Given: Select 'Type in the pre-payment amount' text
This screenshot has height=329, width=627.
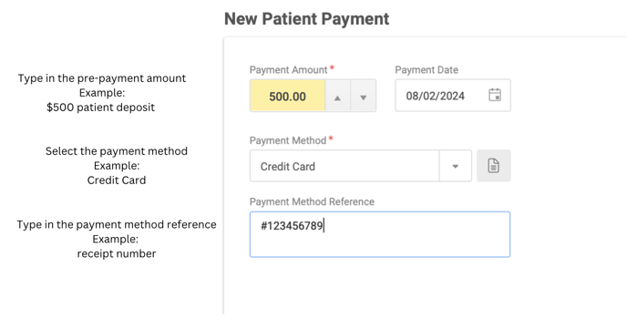Looking at the screenshot, I should pyautogui.click(x=101, y=78).
